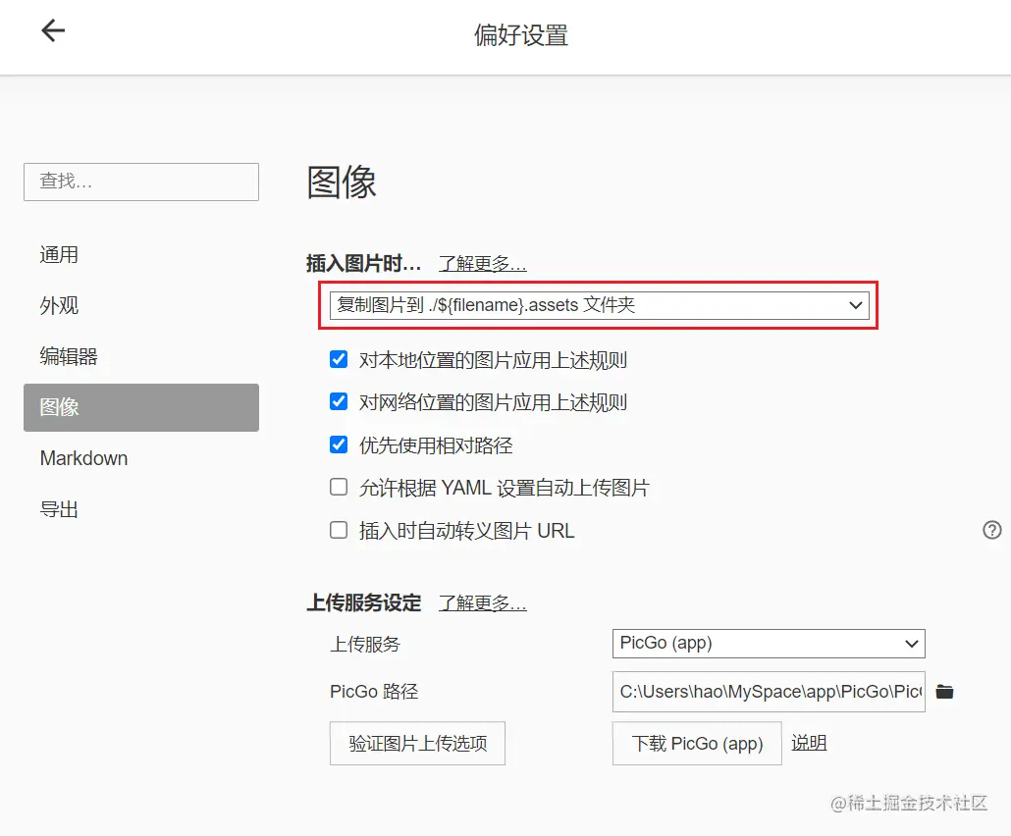Toggle 对网络位置的图片应用上述规则 checkbox
The image size is (1011, 836).
click(339, 401)
